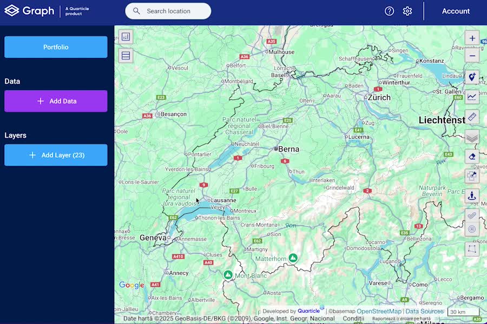Zoom in on the map
The width and height of the screenshot is (487, 324).
pos(472,38)
